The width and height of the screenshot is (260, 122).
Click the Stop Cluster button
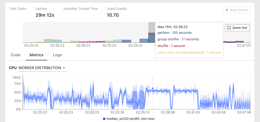point(237,10)
